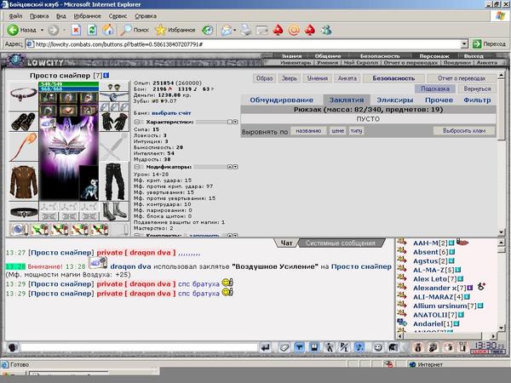Viewport: 511px width, 383px height.
Task: Click the blue orb scroll in quick slots
Action: [x=19, y=229]
